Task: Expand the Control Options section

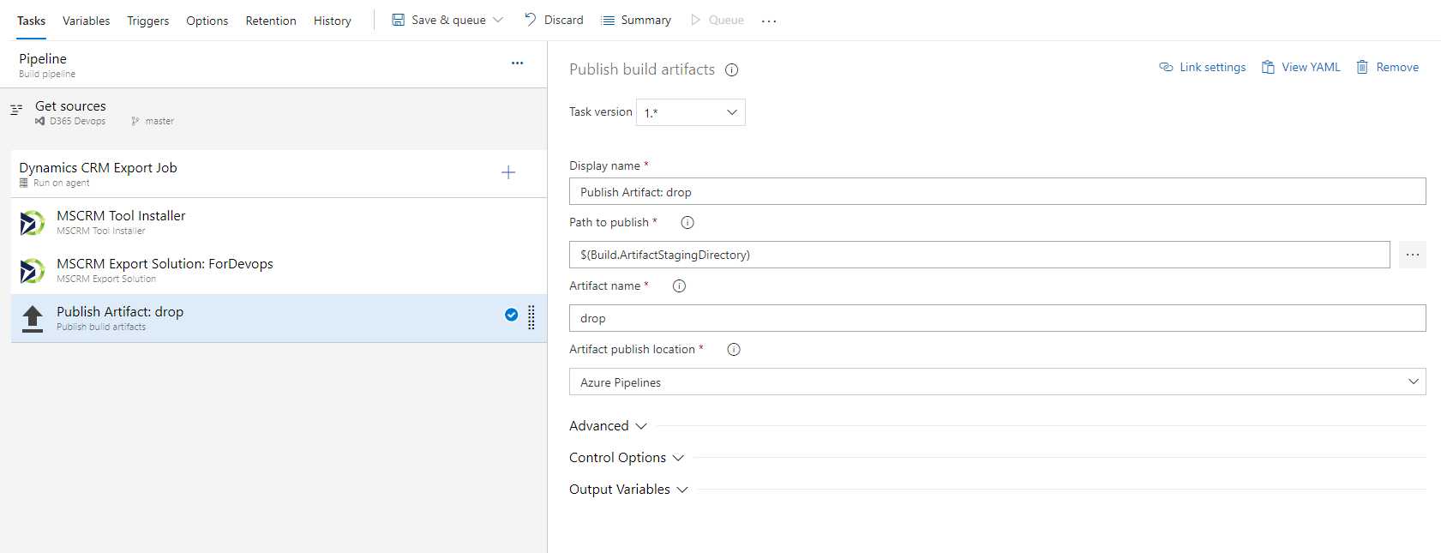Action: (x=627, y=458)
